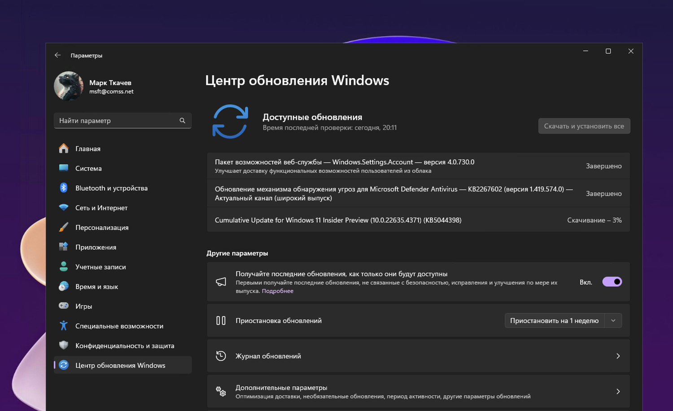Open the Bluetooth и устройства icon

[x=64, y=188]
